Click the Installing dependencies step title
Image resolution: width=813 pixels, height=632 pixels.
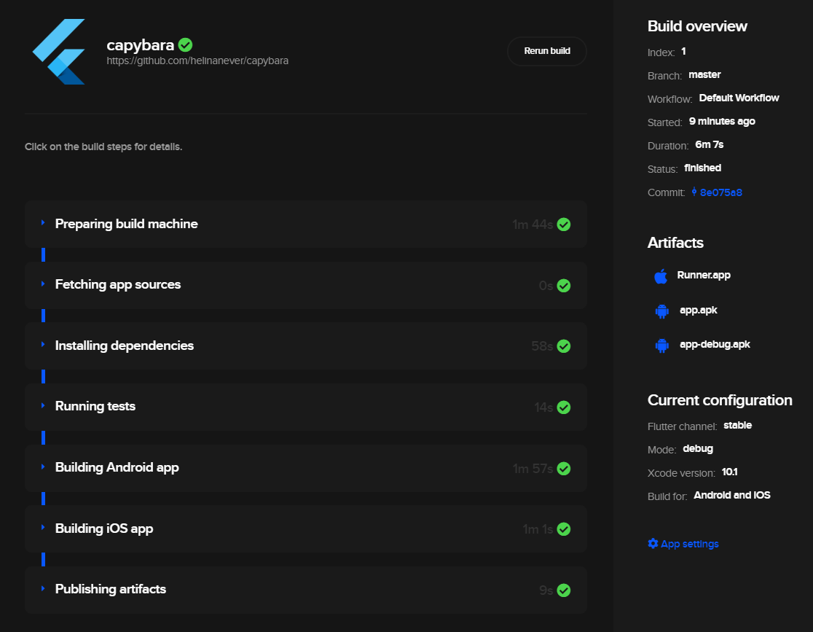click(125, 346)
